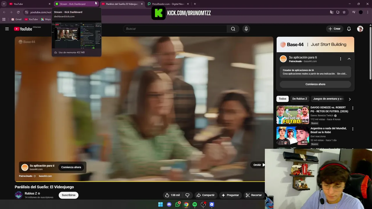Like the video with 138 mil thumbs up

[172, 195]
